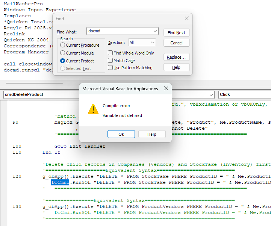Click the 'call closewindow' code line

pos(28,64)
